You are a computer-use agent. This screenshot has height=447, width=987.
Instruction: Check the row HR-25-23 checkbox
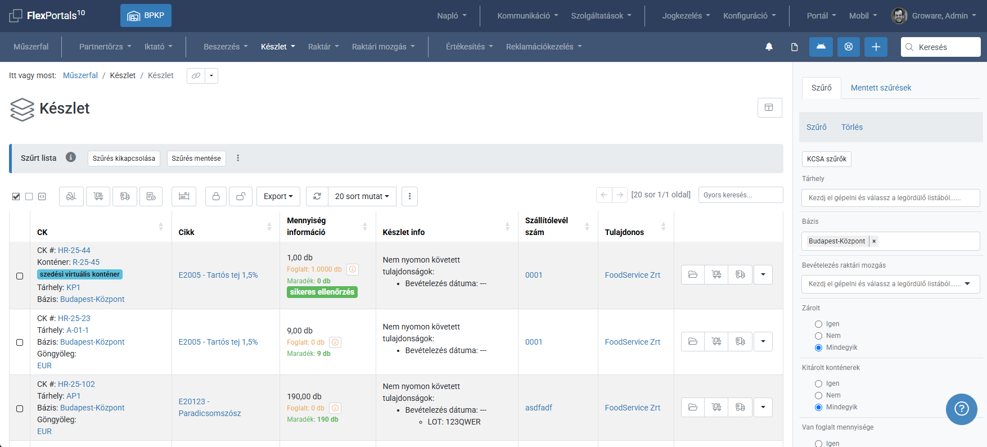click(20, 342)
